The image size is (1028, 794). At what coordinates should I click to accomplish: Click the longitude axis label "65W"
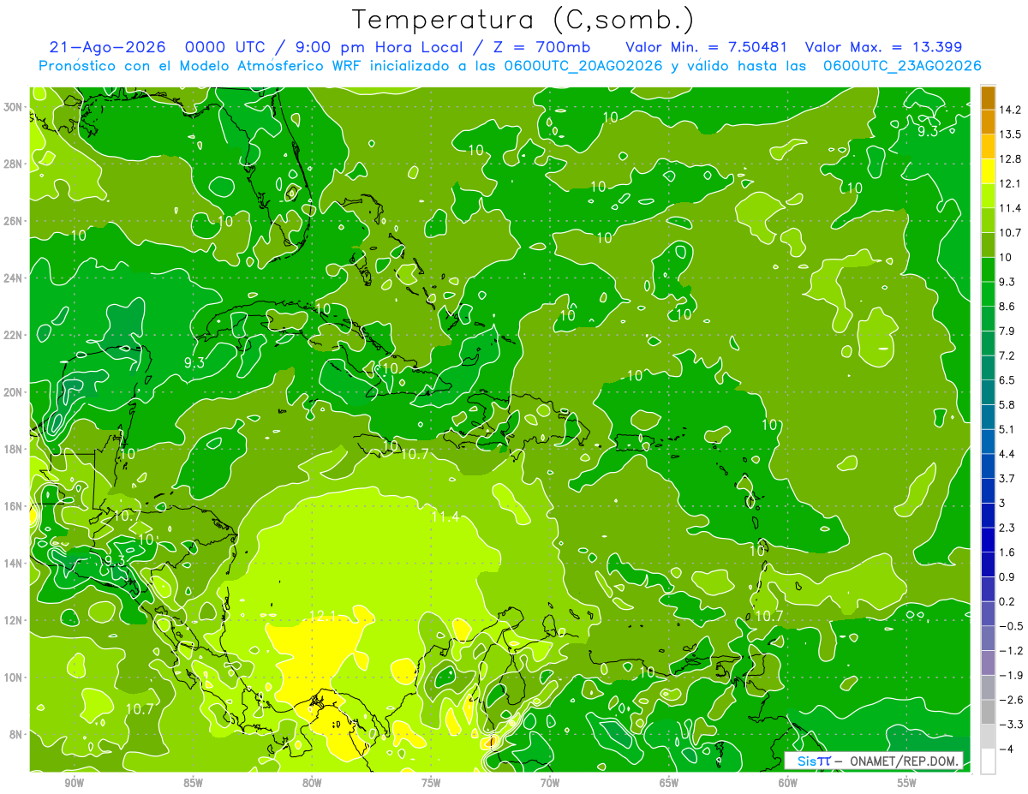tap(669, 783)
